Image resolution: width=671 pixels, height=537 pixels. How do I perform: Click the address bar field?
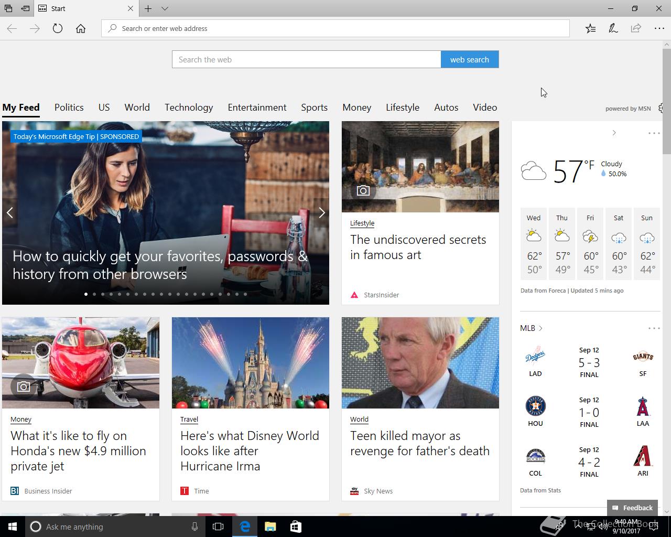(x=335, y=28)
